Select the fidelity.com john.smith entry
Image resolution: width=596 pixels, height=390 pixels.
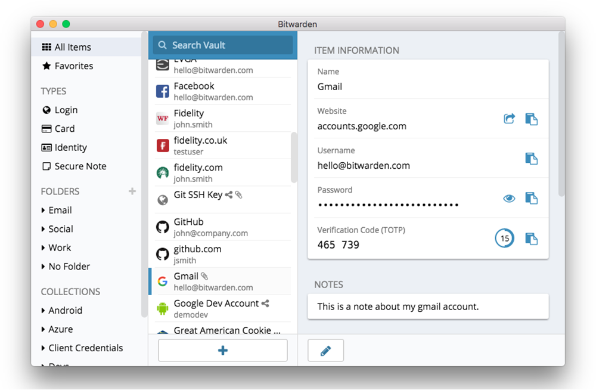(x=223, y=173)
